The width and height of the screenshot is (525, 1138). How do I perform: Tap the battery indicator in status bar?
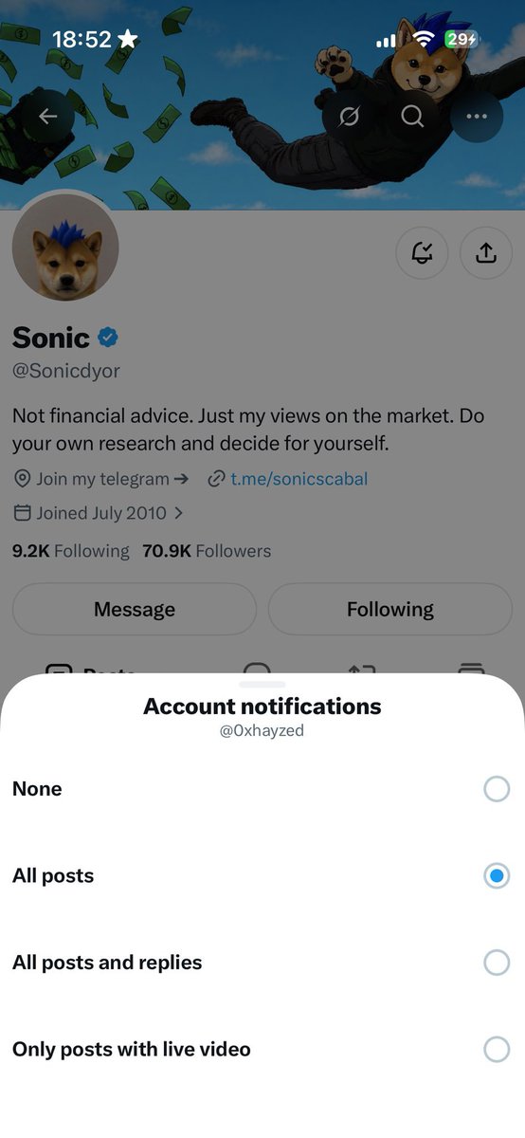[x=462, y=39]
